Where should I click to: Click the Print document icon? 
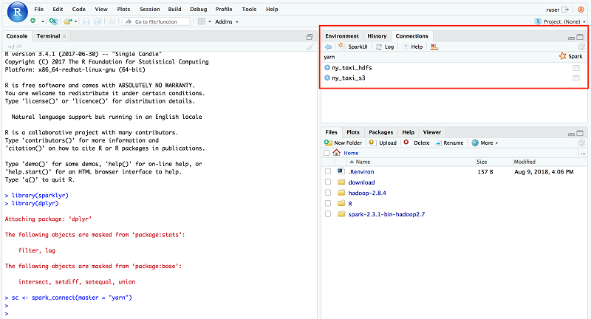112,21
